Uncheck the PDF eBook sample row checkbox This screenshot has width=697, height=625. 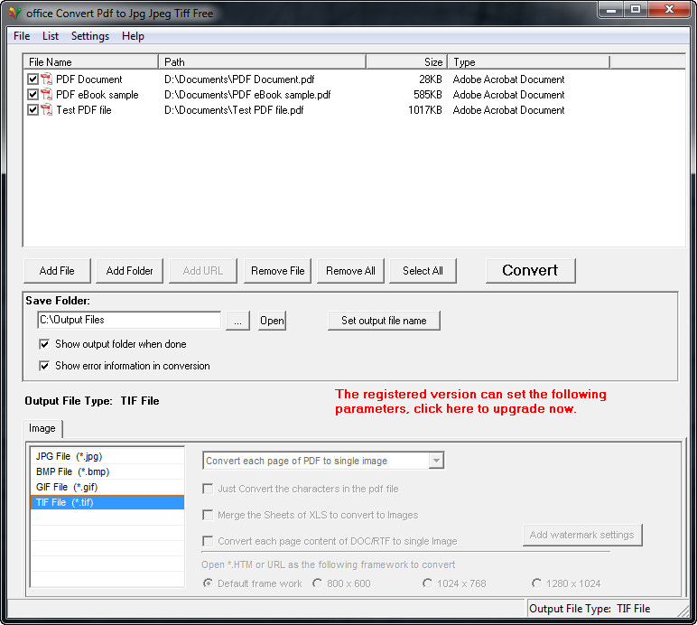pos(33,94)
